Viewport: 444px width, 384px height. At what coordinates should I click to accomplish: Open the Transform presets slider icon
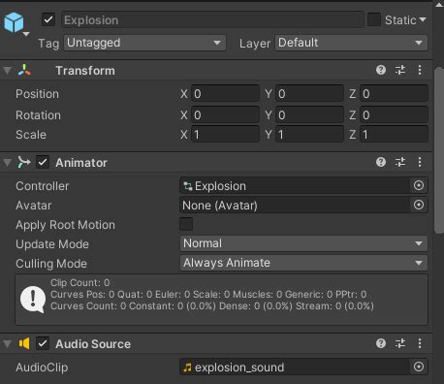(400, 70)
